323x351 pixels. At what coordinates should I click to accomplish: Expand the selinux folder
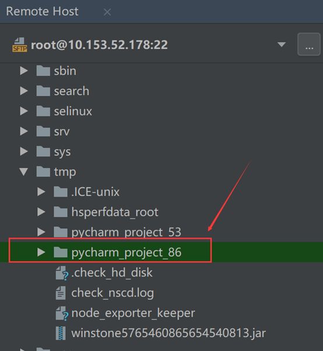[24, 111]
